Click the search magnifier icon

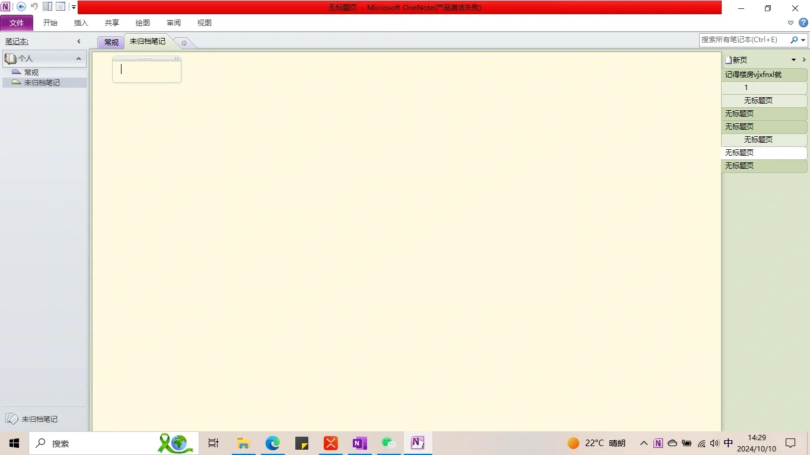793,40
